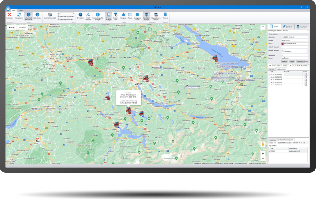Click the first row of Tags in Nähe table
316x199 pixels.
click(x=288, y=151)
